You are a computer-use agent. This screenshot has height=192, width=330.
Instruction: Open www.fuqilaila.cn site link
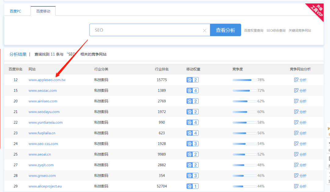click(42, 133)
